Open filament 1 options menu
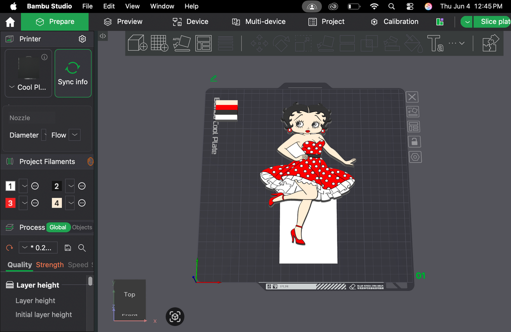The height and width of the screenshot is (332, 511). (x=35, y=186)
